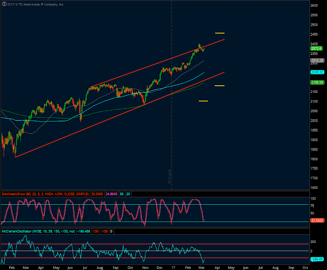This screenshot has height=270, width=327.
Task: Click the red 23.5665 tag on the Stochastic axis
Action: click(317, 220)
